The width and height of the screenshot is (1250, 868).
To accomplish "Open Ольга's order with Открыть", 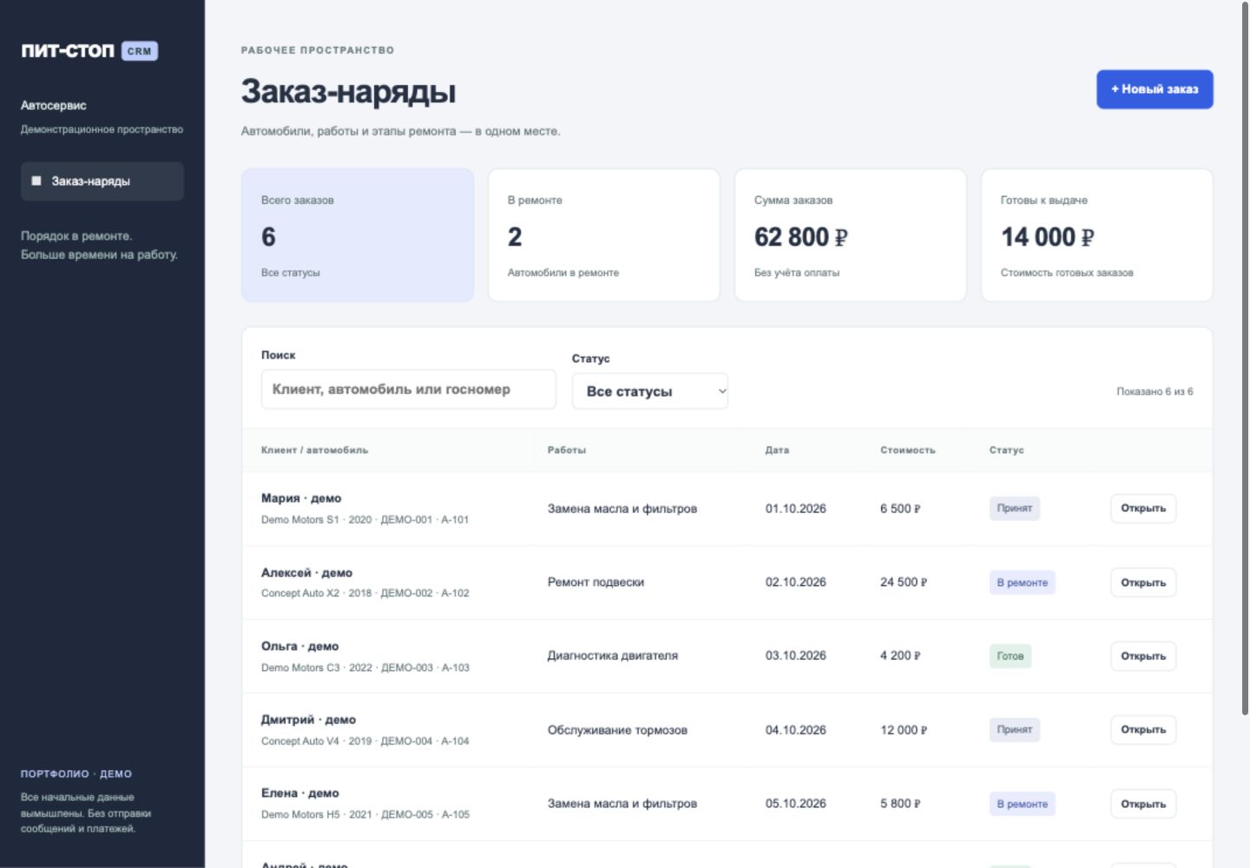I will pyautogui.click(x=1143, y=656).
